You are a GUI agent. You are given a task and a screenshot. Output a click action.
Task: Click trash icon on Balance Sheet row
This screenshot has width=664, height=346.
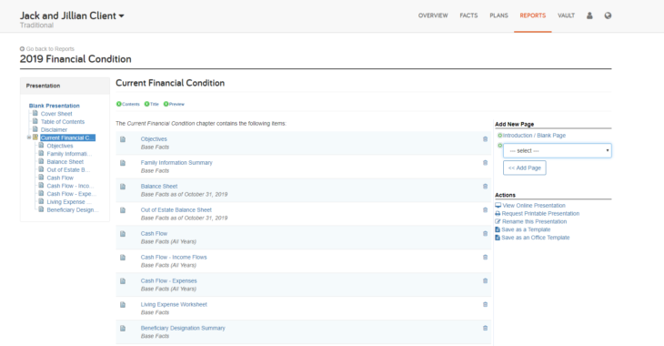click(x=486, y=186)
